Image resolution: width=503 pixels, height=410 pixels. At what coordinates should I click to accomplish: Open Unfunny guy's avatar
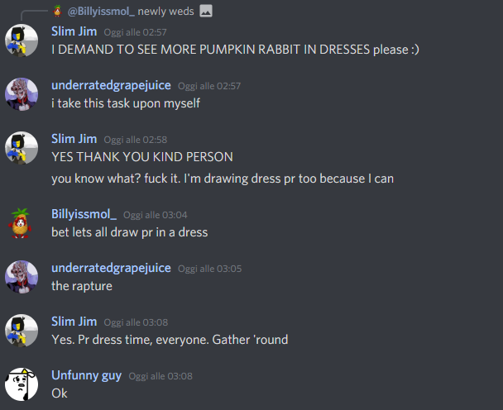[x=22, y=384]
